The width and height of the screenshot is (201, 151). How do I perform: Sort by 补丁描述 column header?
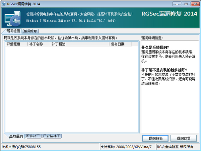coord(80,44)
